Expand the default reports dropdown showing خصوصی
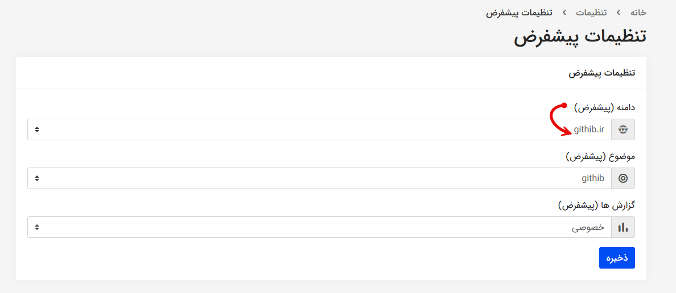Viewport: 676px width, 293px height. pos(319,227)
